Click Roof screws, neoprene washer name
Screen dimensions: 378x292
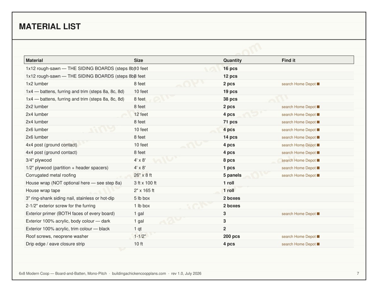(57, 236)
